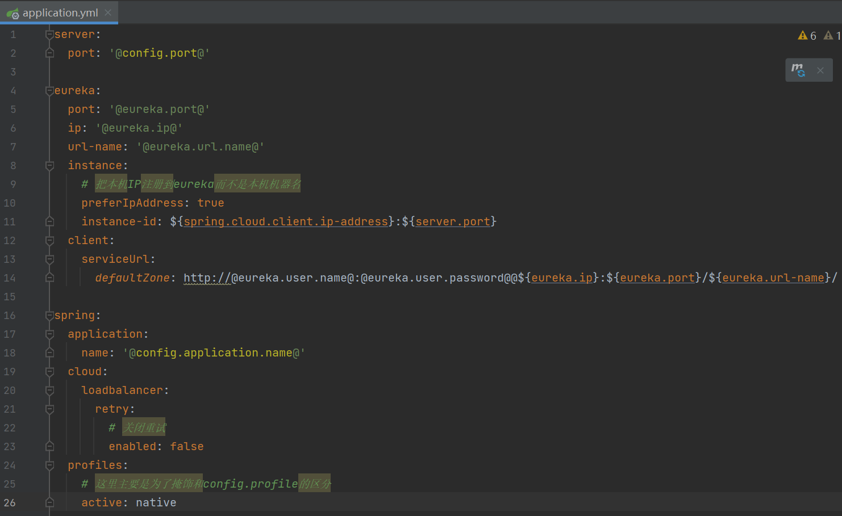Click the true value of preferIpAddress
This screenshot has height=516, width=842.
211,203
